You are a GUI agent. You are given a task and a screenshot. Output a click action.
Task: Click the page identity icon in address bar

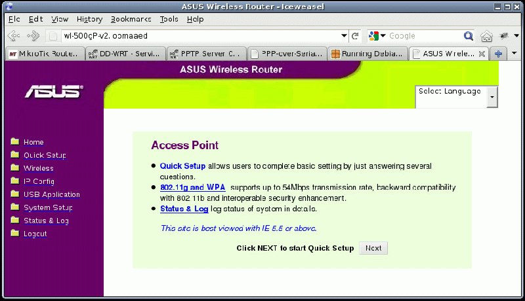53,36
